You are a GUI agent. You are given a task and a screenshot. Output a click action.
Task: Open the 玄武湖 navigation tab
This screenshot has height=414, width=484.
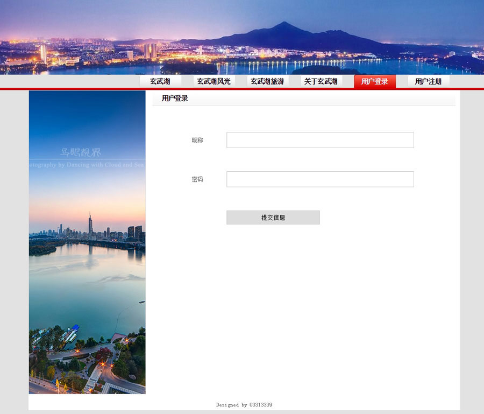tap(160, 82)
